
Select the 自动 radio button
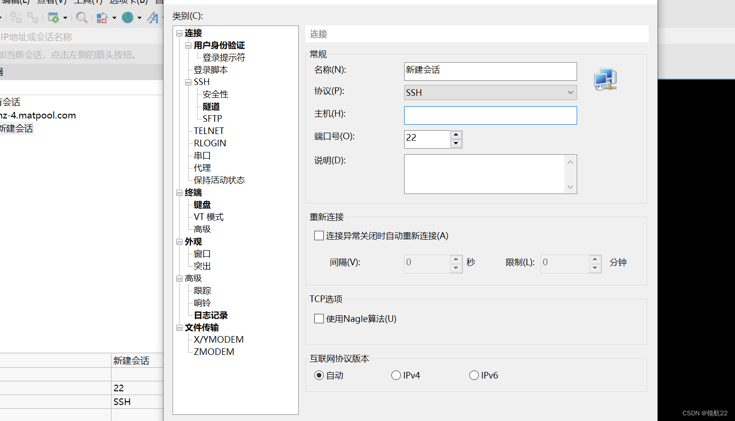click(x=319, y=375)
